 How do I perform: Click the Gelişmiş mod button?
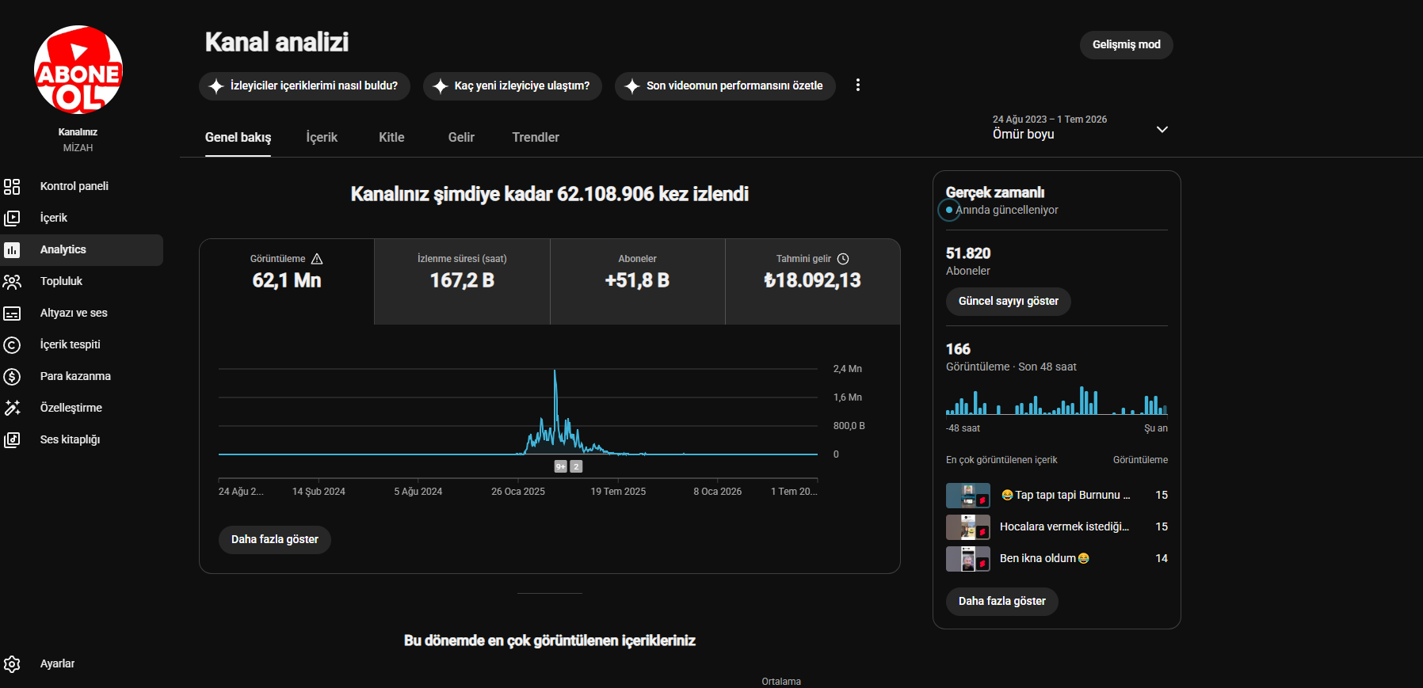1126,44
